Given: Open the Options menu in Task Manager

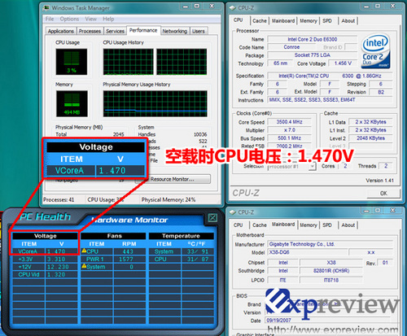Looking at the screenshot, I should pyautogui.click(x=69, y=19).
